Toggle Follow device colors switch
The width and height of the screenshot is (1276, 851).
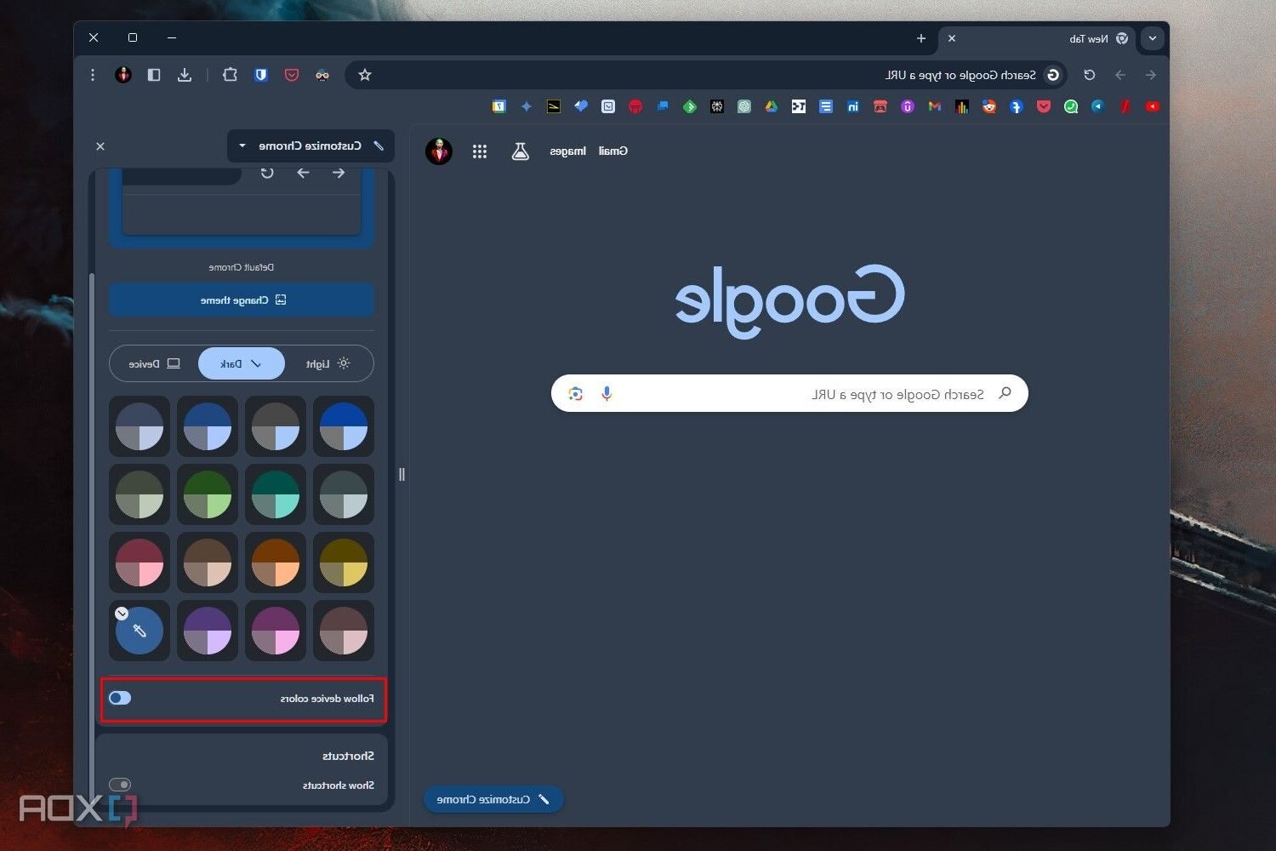(120, 698)
